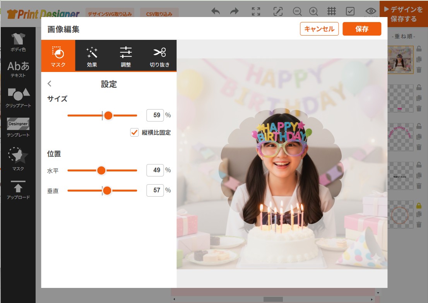Click the アップロード upload icon
The height and width of the screenshot is (303, 428).
[x=18, y=189]
